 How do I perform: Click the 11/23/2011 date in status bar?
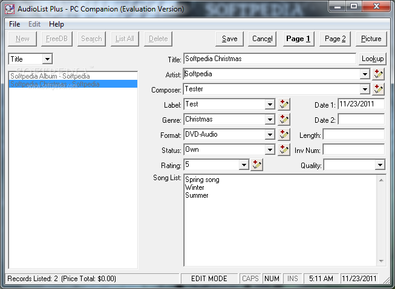(359, 279)
